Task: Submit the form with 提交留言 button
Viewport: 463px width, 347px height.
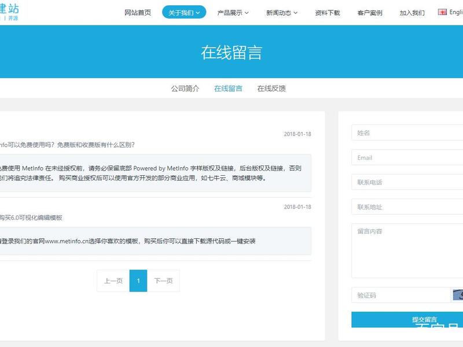Action: [x=407, y=320]
